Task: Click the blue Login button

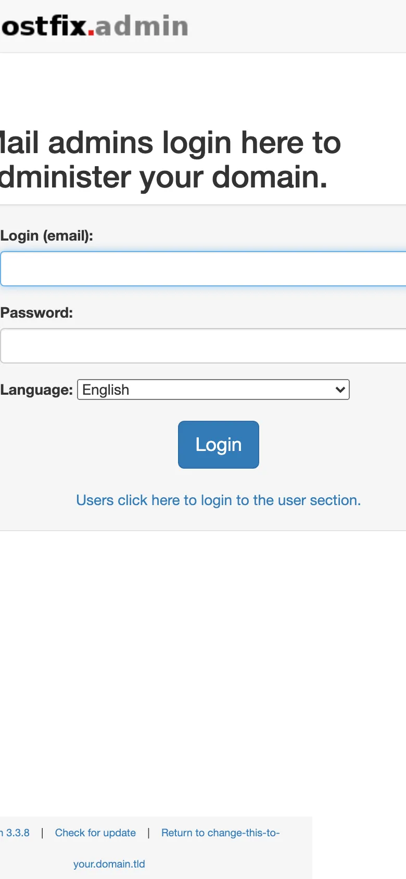Action: [x=219, y=445]
